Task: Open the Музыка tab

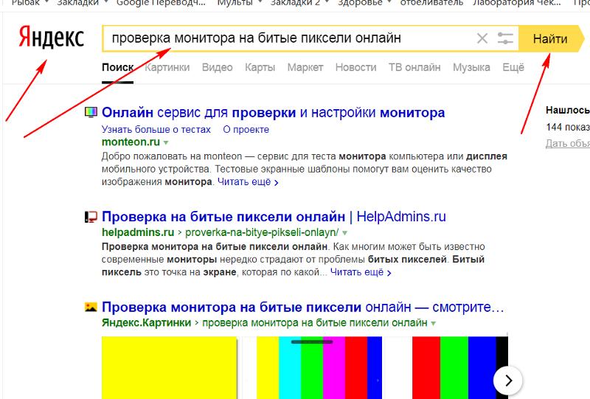Action: pyautogui.click(x=471, y=67)
